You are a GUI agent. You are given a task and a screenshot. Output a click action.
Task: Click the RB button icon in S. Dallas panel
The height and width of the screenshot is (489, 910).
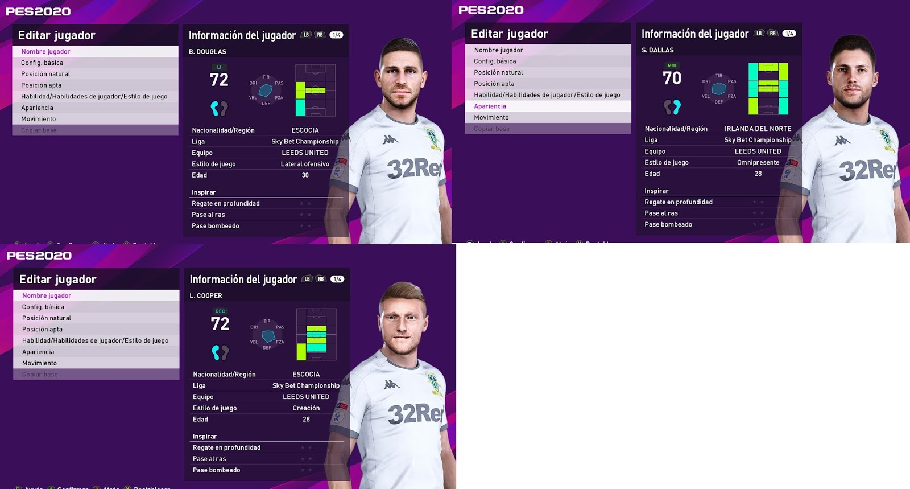click(773, 33)
